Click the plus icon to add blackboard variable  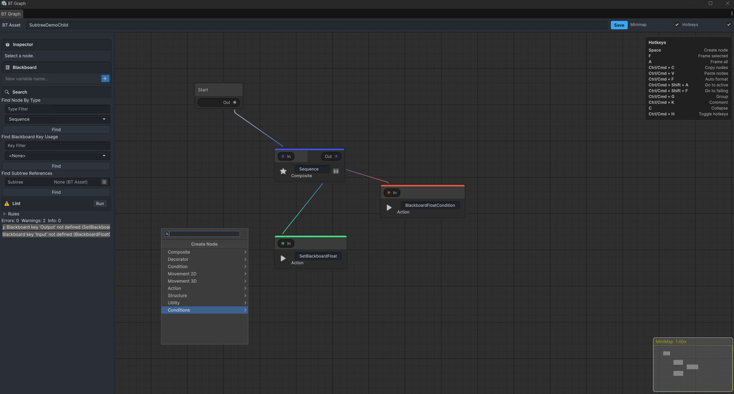click(x=105, y=78)
